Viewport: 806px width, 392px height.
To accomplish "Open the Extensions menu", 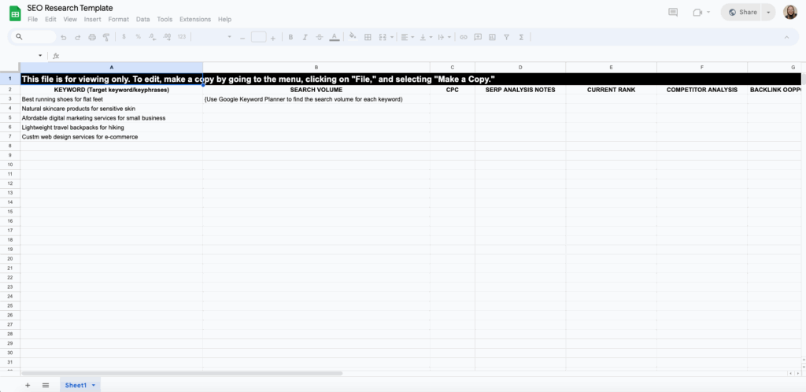I will [195, 19].
